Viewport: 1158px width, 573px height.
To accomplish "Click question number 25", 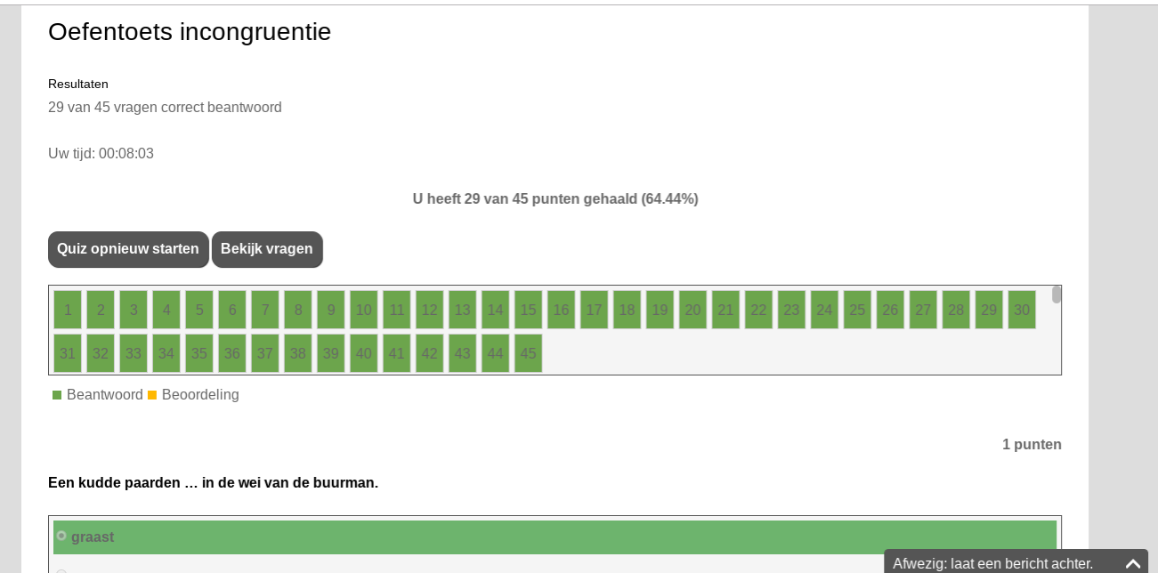I will (x=857, y=310).
